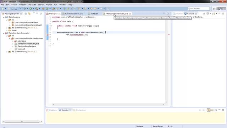Click the Open Type toolbar icon
Viewport: 227px width, 128px height.
tap(54, 9)
